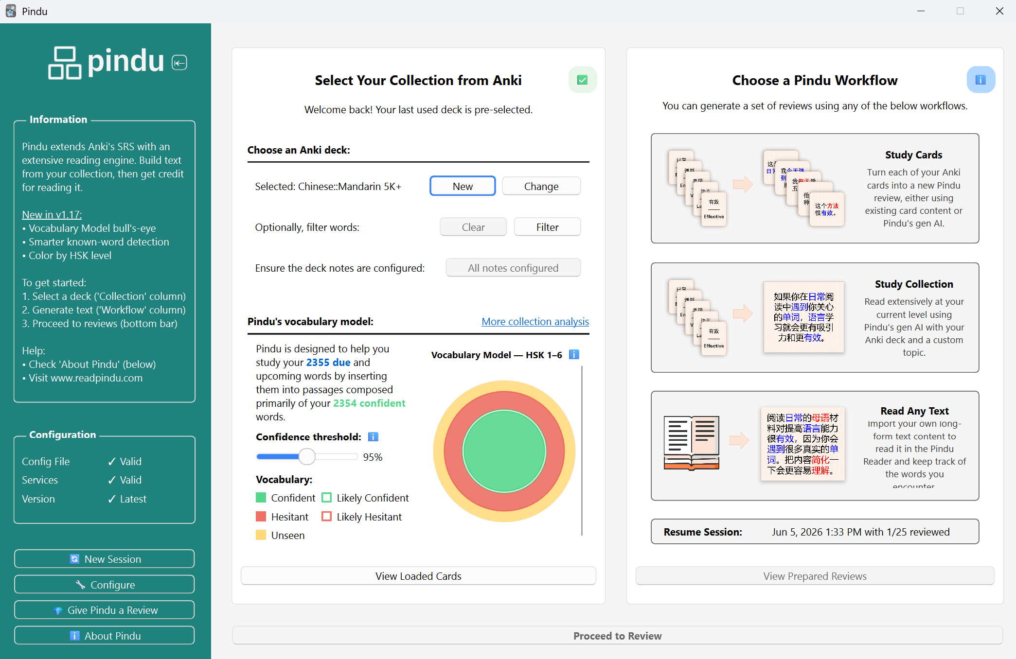This screenshot has height=659, width=1016.
Task: Select the Study Cards workflow
Action: pos(815,188)
